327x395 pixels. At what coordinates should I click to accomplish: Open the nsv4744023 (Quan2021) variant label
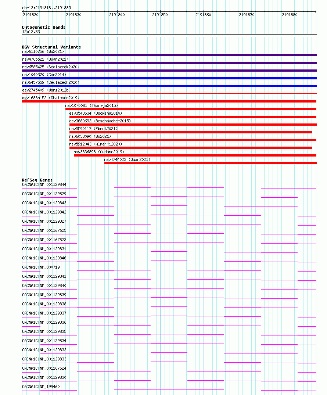click(x=127, y=159)
